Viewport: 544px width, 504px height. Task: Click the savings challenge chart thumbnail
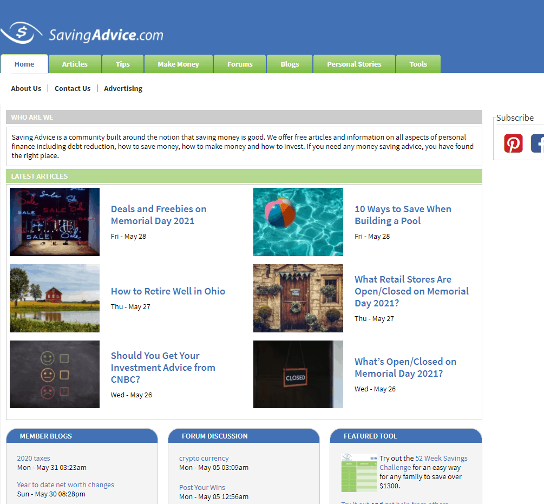tap(359, 473)
